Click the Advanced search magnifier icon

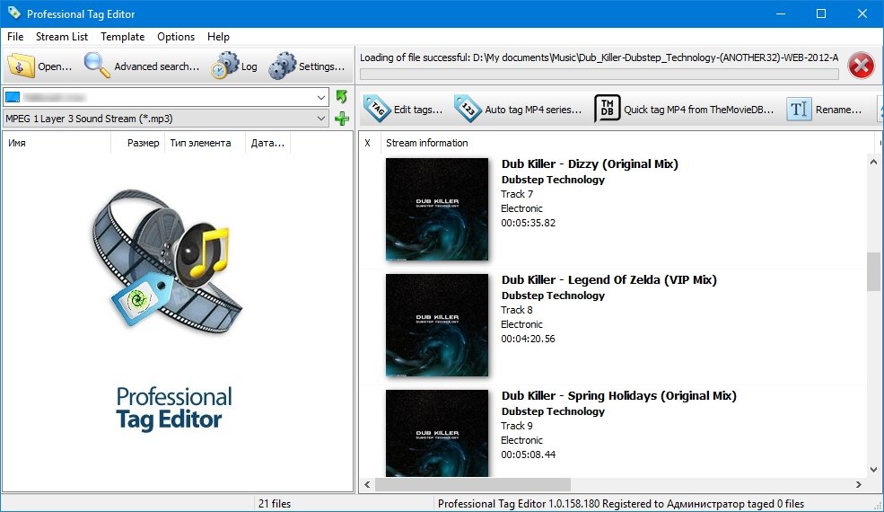pyautogui.click(x=97, y=66)
